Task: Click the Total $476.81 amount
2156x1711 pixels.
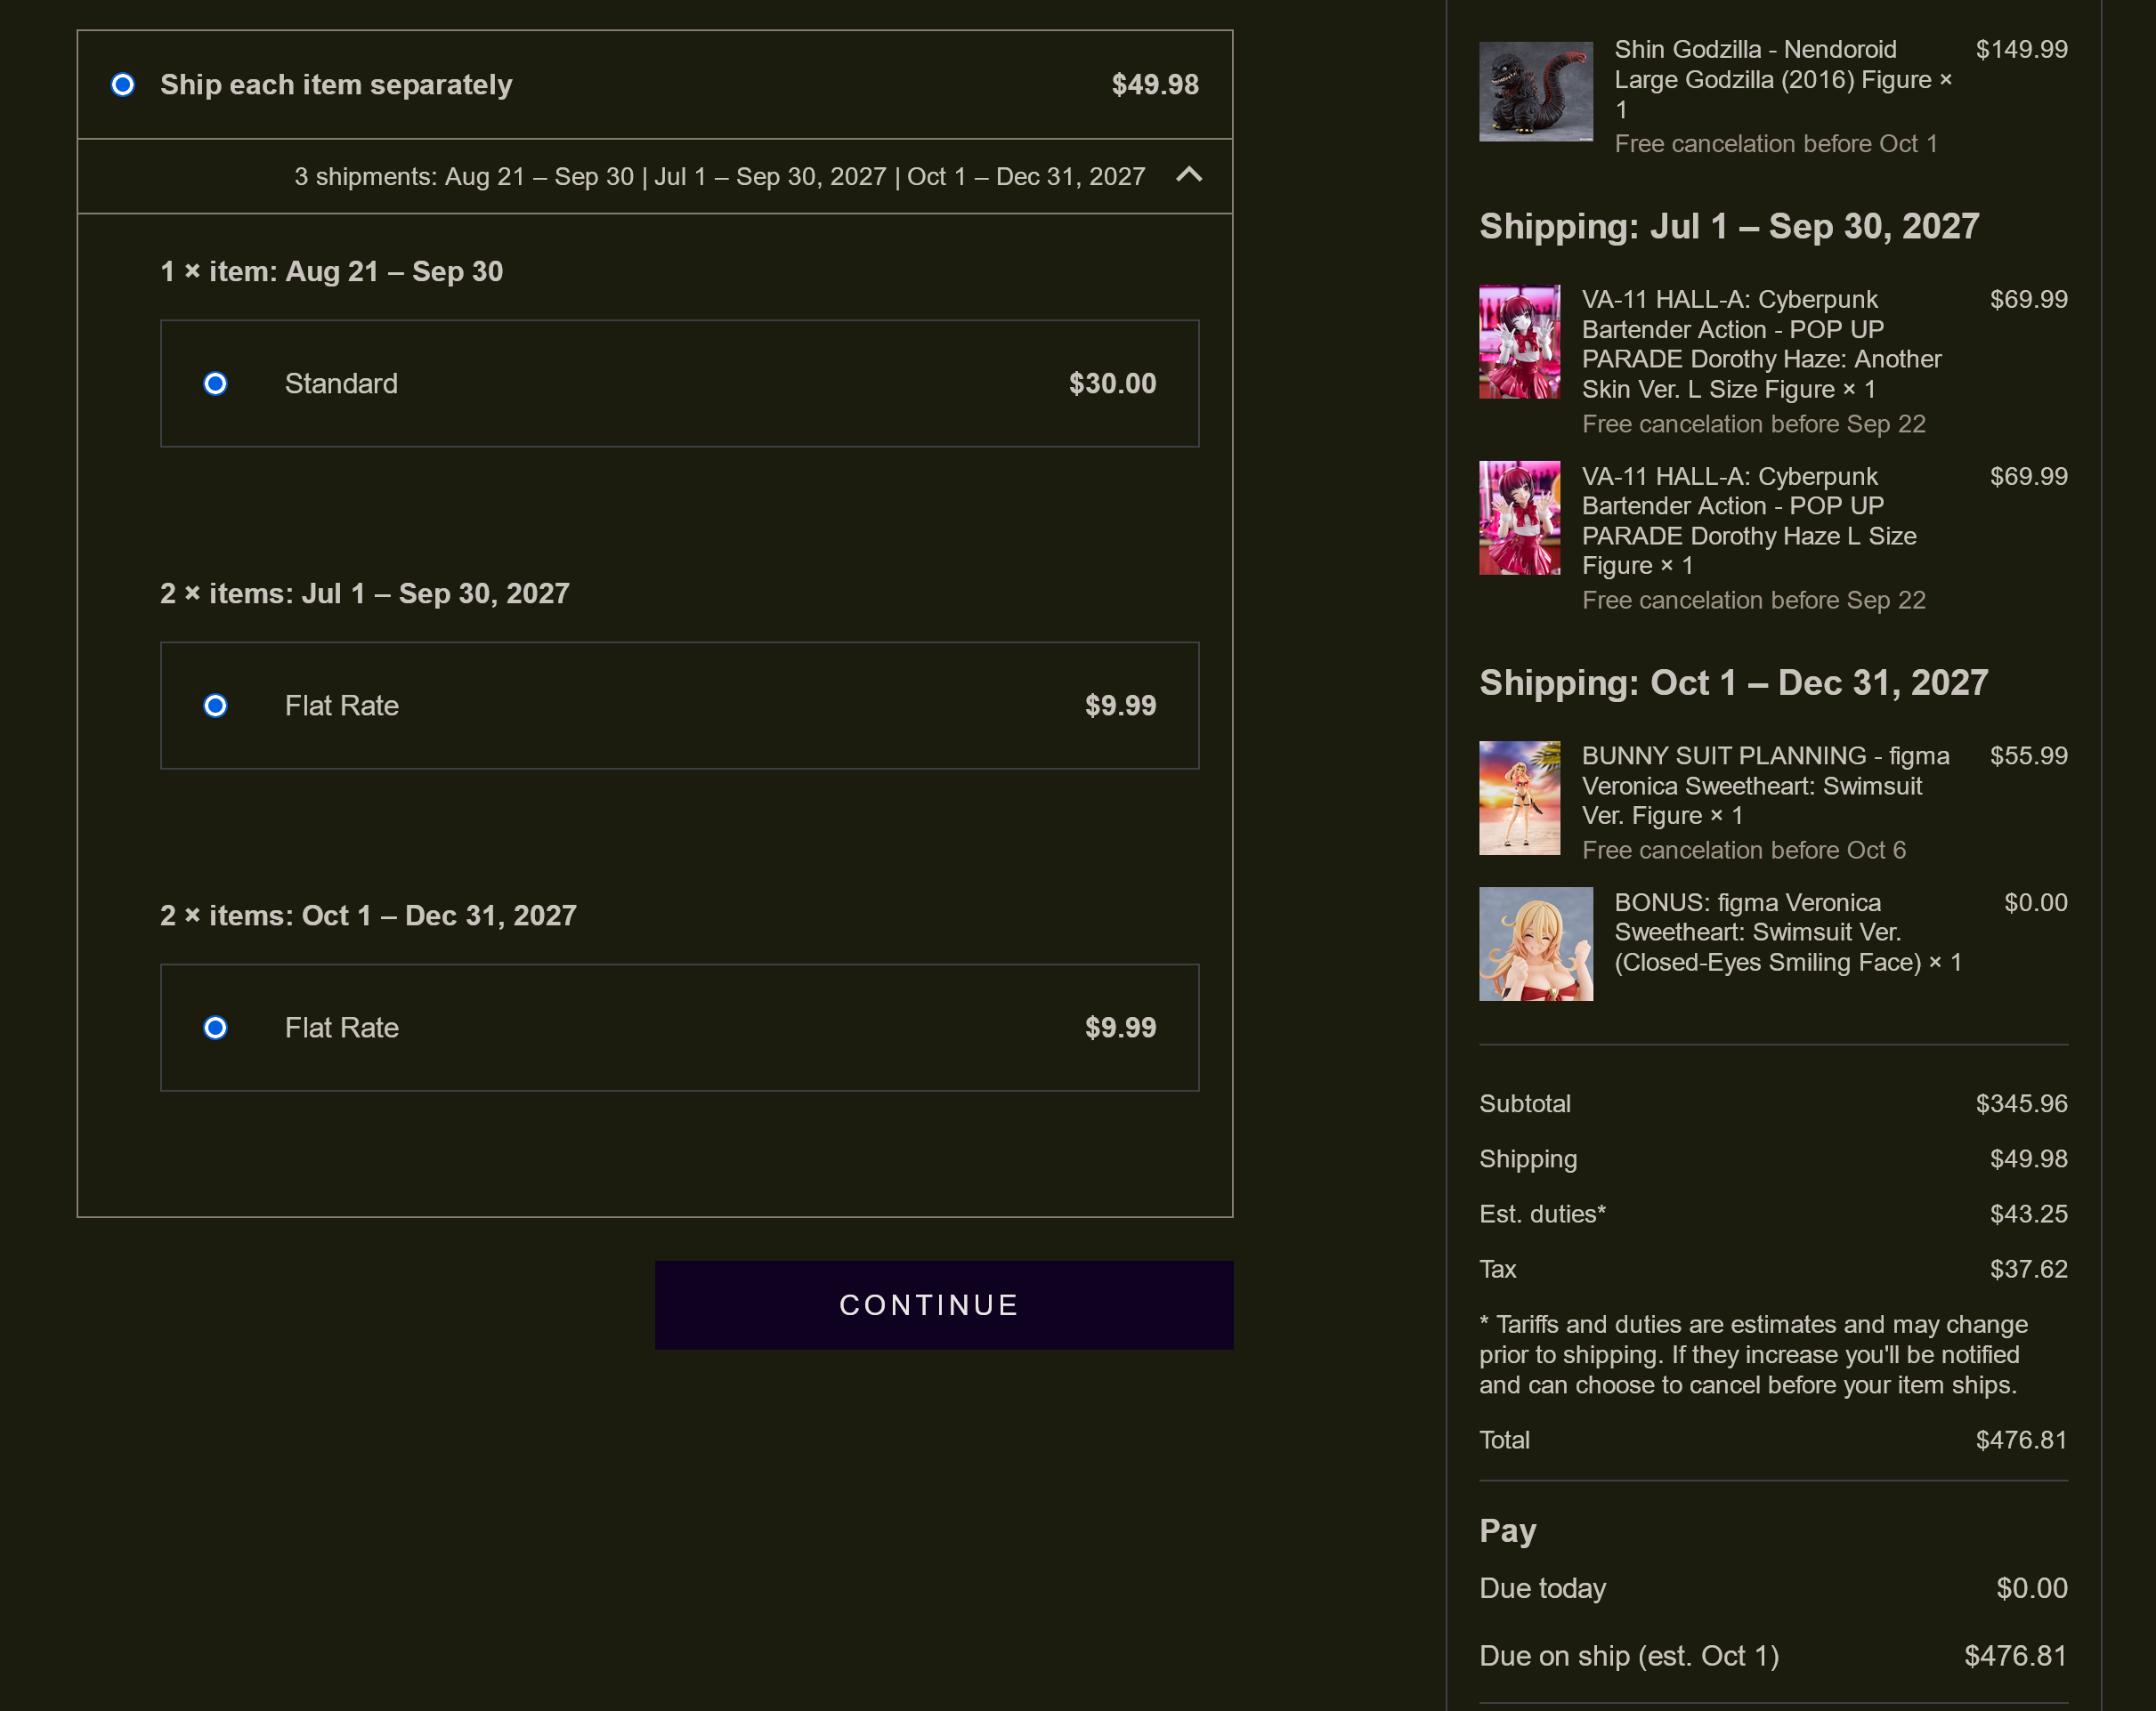Action: coord(2021,1441)
